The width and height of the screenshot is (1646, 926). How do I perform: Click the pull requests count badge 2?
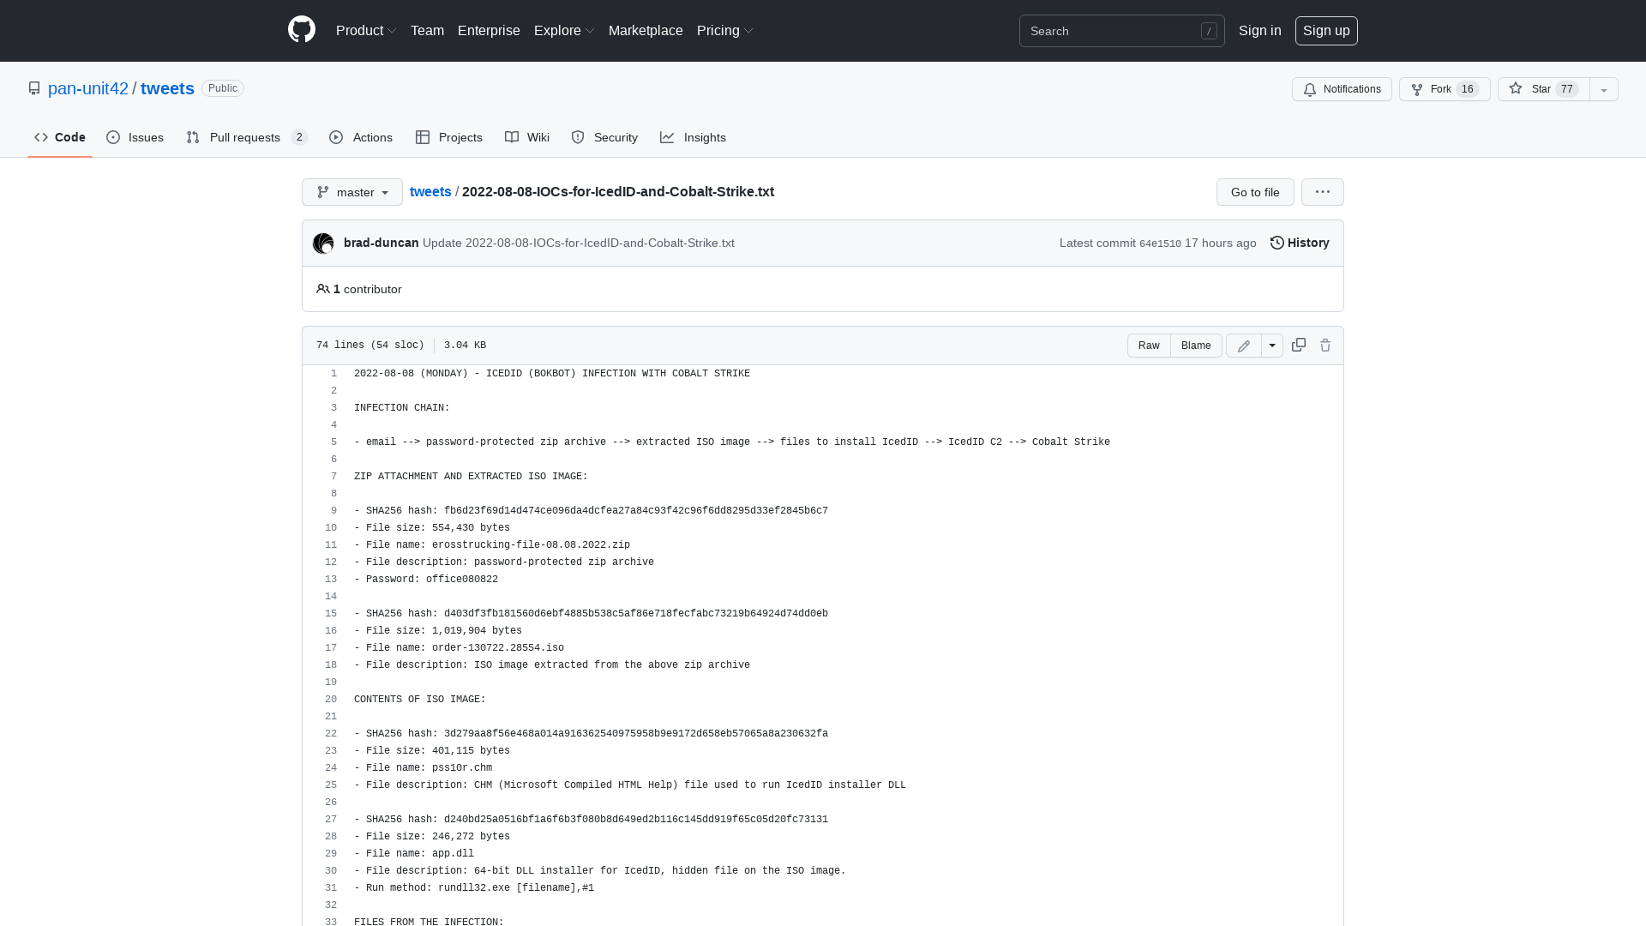point(299,137)
